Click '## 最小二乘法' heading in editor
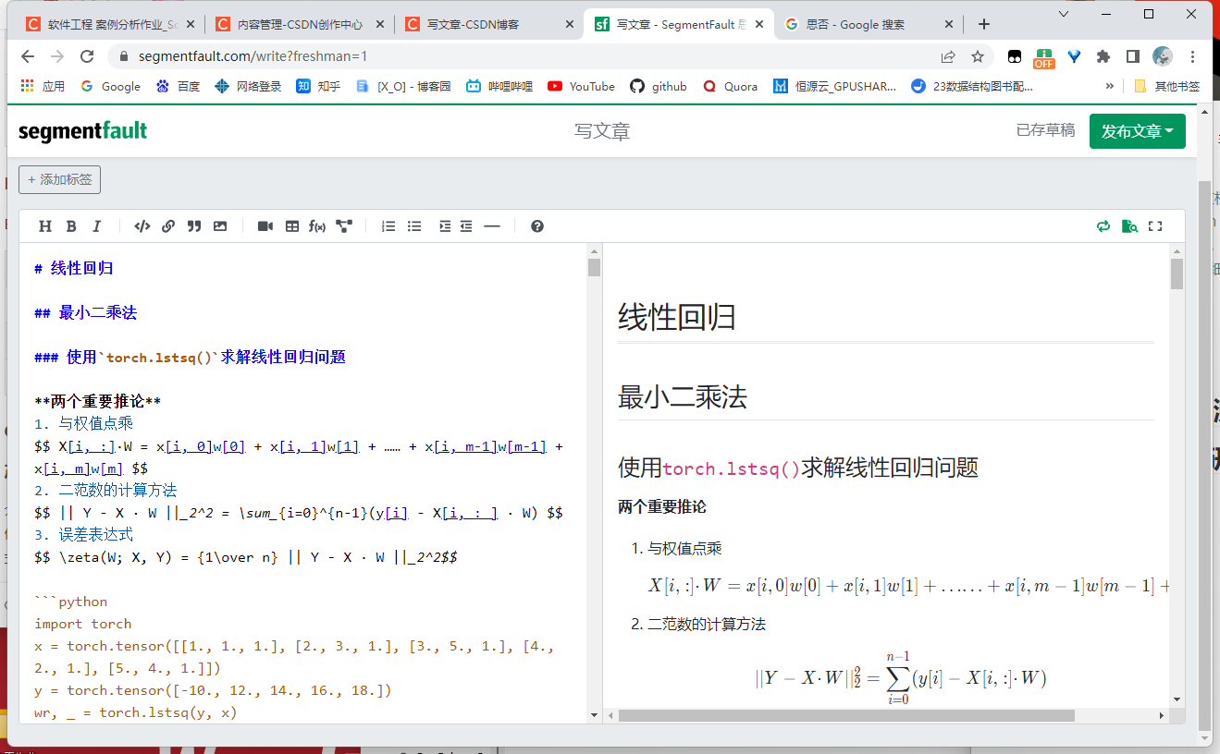1220x754 pixels. (x=85, y=313)
